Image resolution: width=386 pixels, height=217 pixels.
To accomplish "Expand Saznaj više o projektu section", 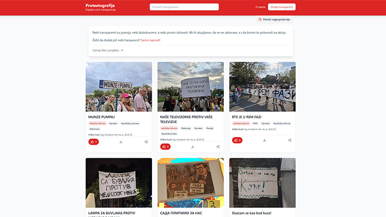I will tap(108, 50).
